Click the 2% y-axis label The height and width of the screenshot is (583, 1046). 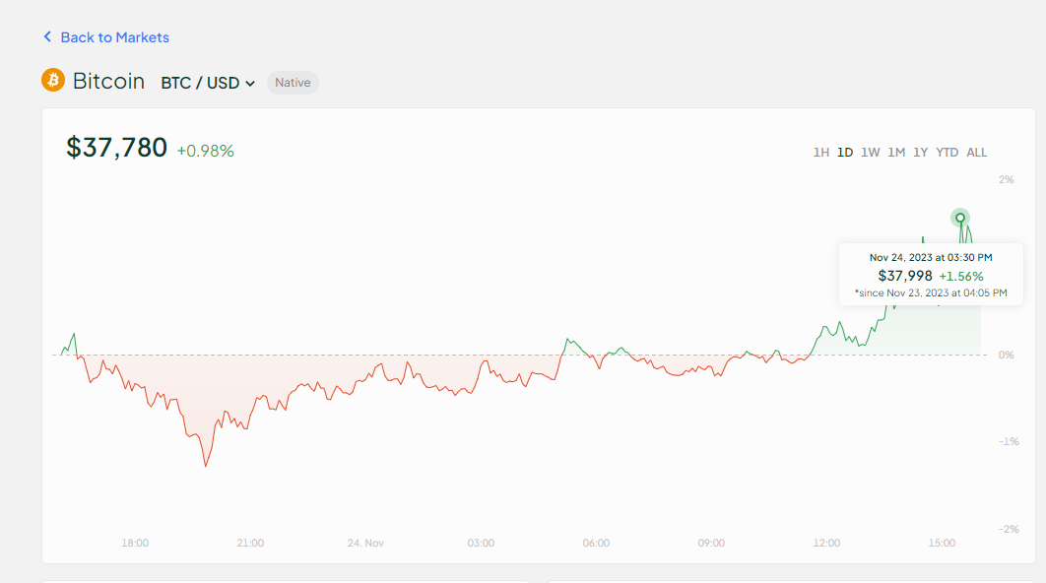tap(1007, 179)
